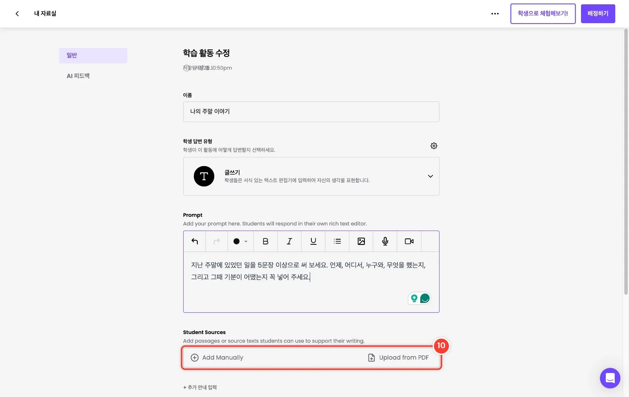
Task: Select the 일반 tab in sidebar
Action: click(x=93, y=55)
